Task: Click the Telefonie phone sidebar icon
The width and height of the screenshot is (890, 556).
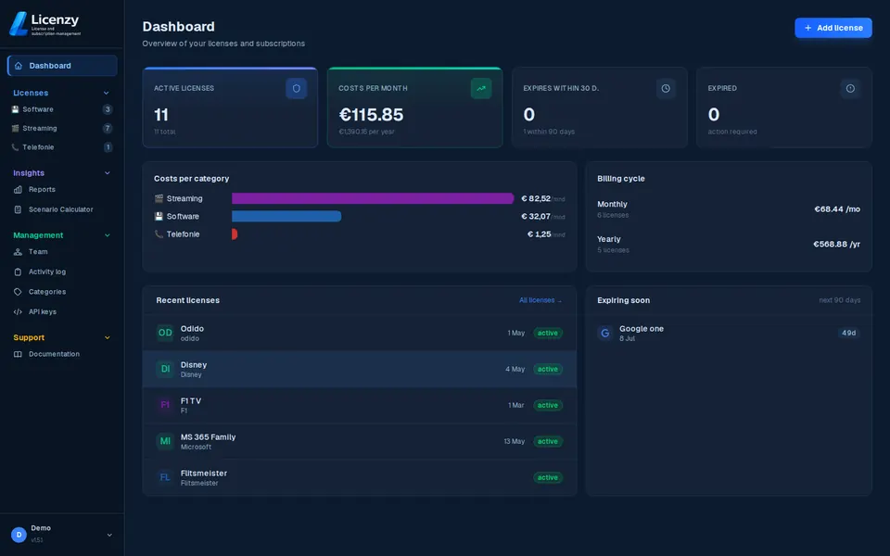Action: (16, 147)
